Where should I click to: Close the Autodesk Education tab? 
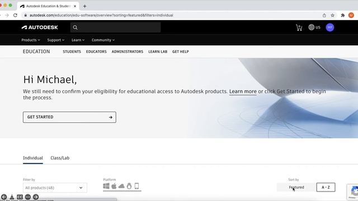pyautogui.click(x=75, y=6)
